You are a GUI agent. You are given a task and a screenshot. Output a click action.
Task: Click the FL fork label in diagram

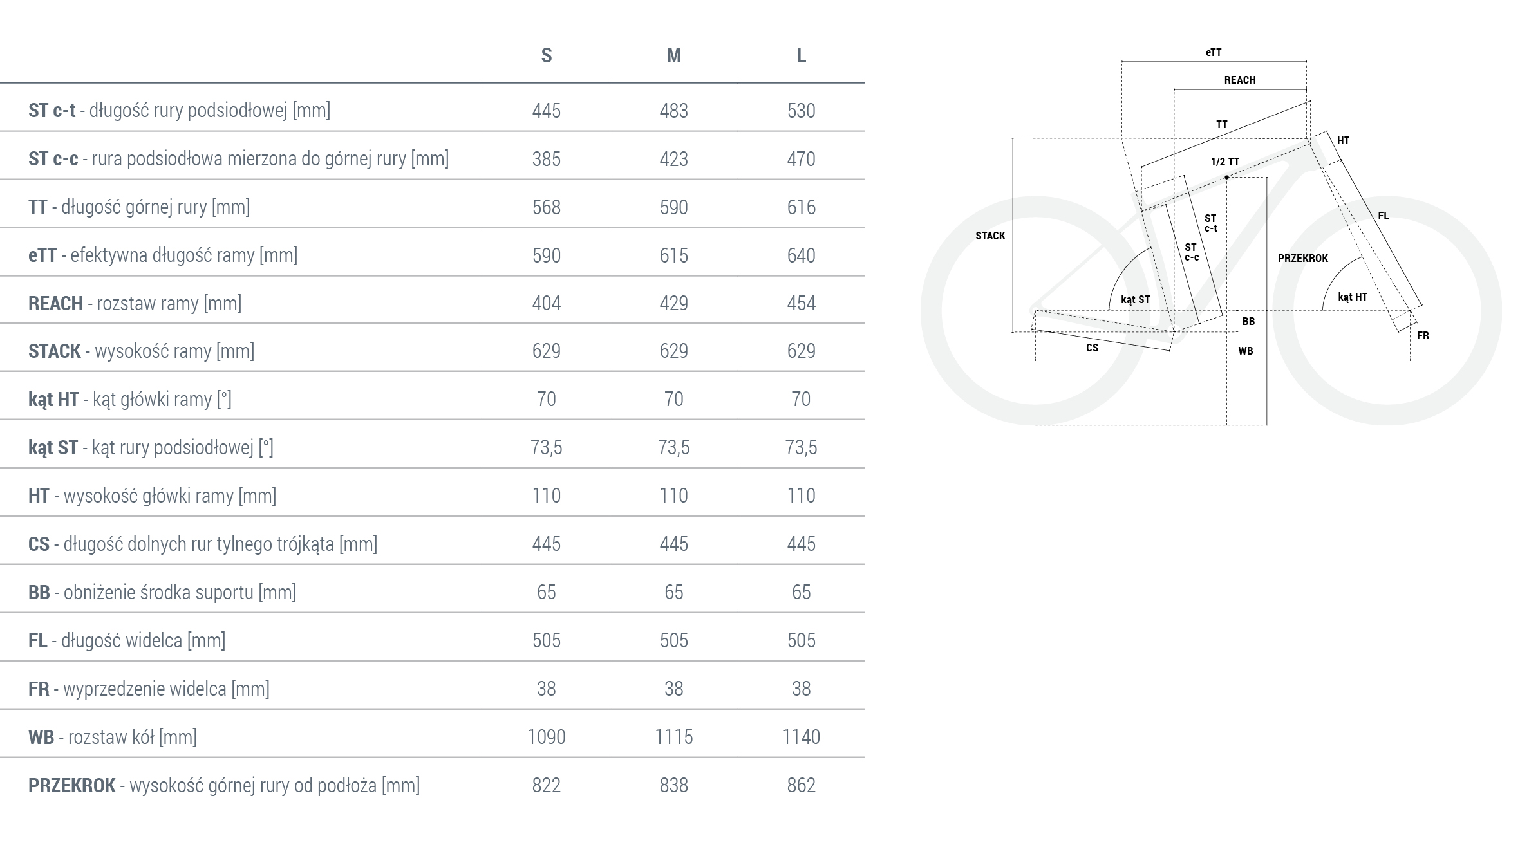(1384, 216)
